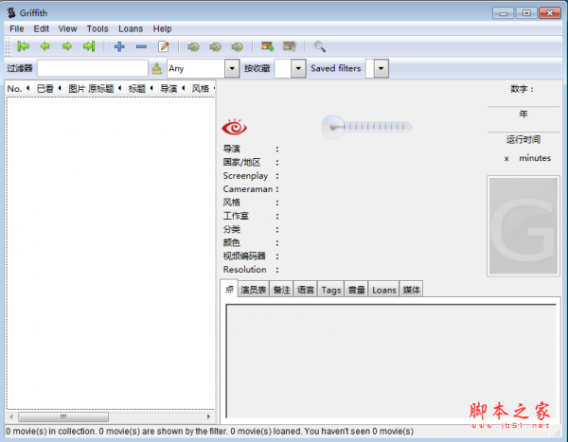Open the Help menu
This screenshot has height=442, width=568.
coord(162,28)
